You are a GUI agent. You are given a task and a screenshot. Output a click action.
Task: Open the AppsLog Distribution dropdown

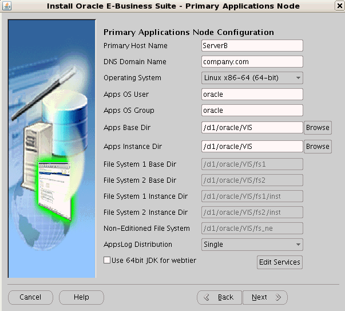252,245
